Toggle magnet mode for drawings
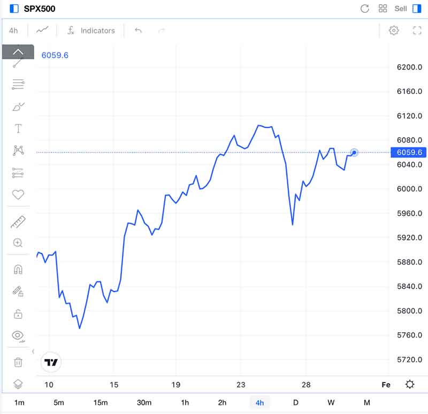 click(x=18, y=269)
